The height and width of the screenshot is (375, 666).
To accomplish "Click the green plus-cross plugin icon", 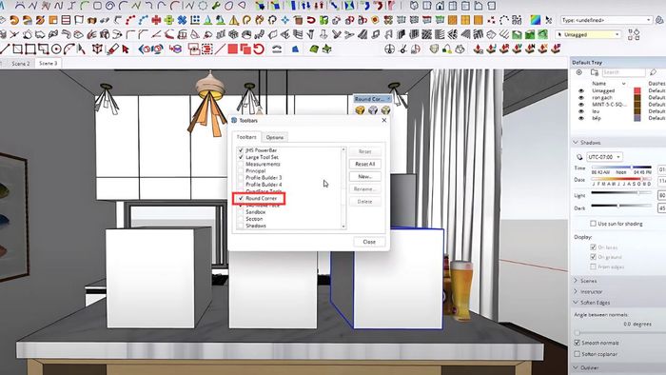I will point(169,20).
